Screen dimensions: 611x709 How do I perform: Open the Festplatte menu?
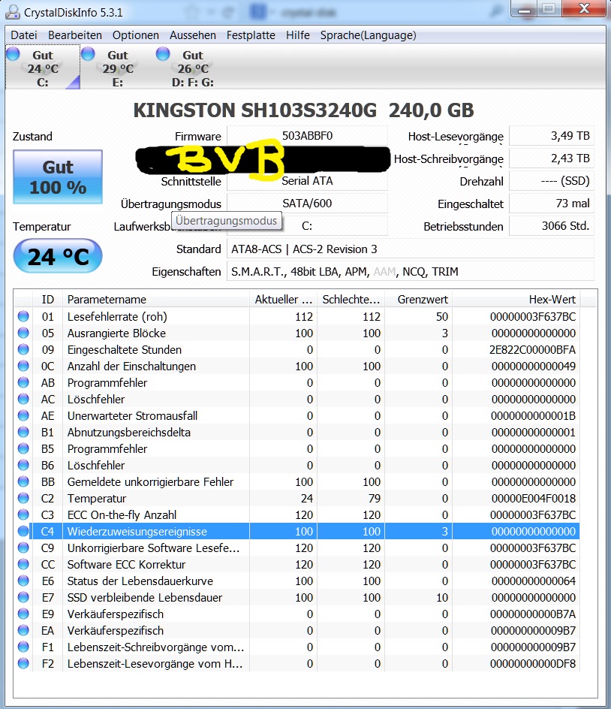251,35
